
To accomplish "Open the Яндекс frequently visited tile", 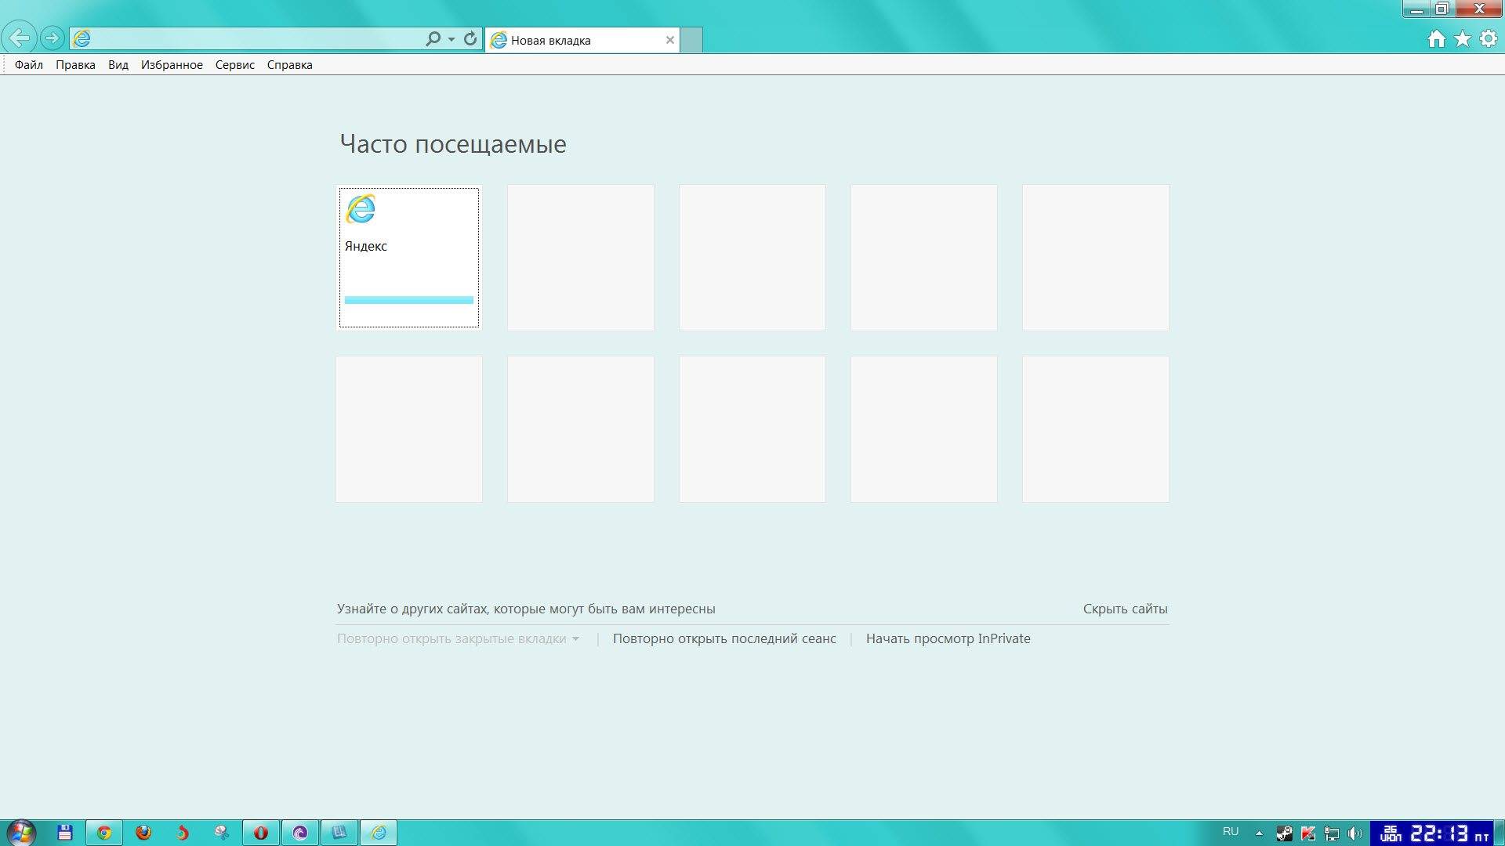I will coord(408,257).
